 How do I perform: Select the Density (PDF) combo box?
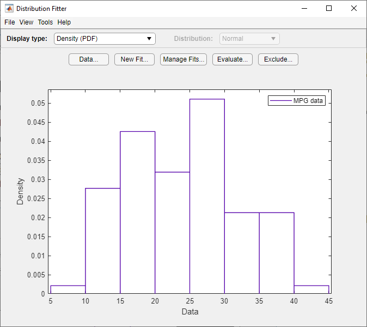(105, 39)
